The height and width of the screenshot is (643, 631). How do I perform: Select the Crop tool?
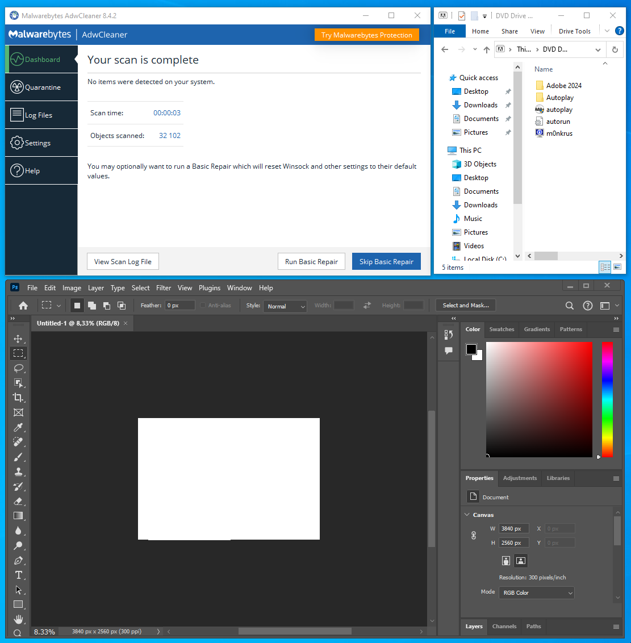pos(18,398)
